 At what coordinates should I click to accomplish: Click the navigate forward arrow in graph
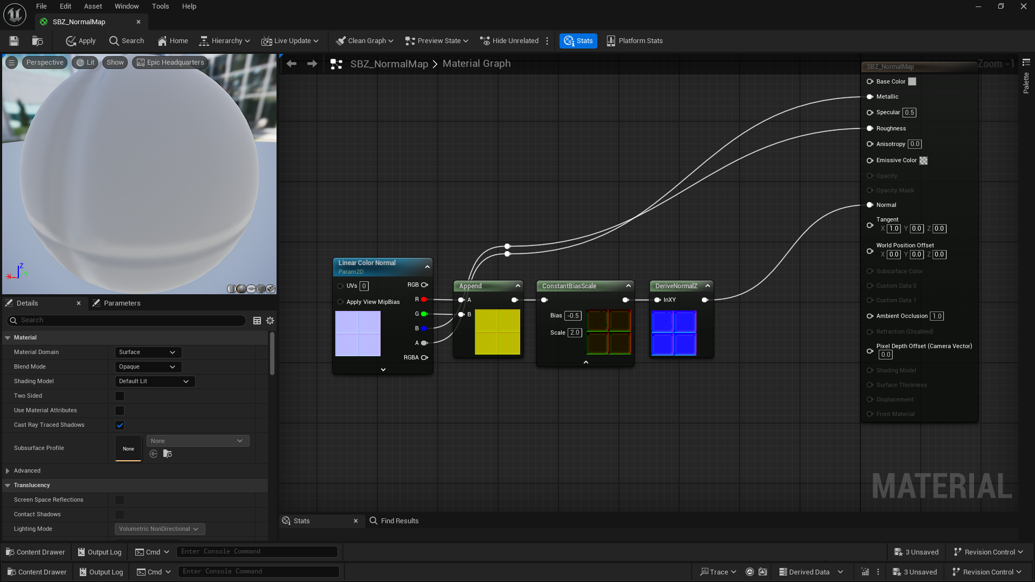coord(312,64)
